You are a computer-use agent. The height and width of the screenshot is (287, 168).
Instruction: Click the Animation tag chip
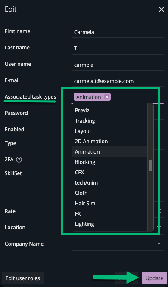(92, 97)
